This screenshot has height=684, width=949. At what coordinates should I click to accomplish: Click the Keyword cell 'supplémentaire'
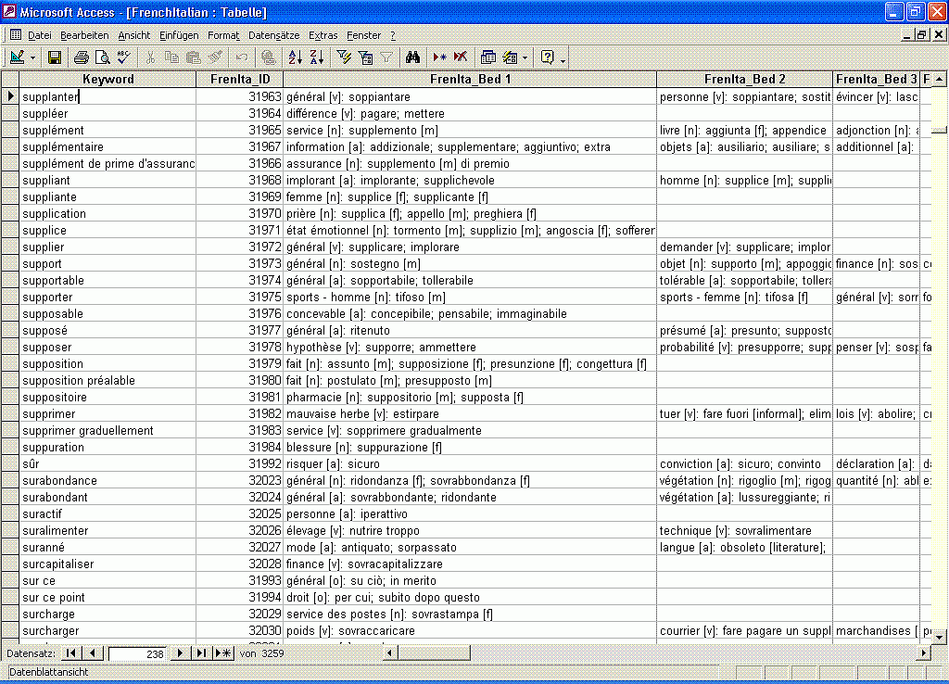(x=108, y=147)
